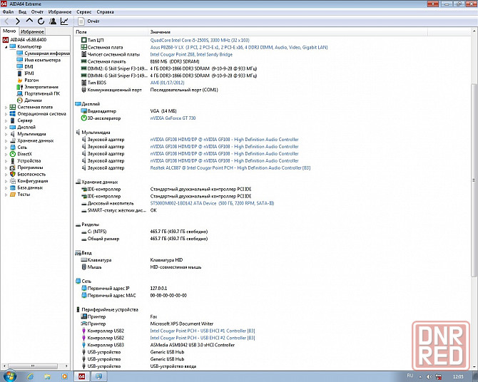Screen dimensions: 478x382
Task: Open the nVIDIA GeForce GT 730 link
Action: point(173,118)
